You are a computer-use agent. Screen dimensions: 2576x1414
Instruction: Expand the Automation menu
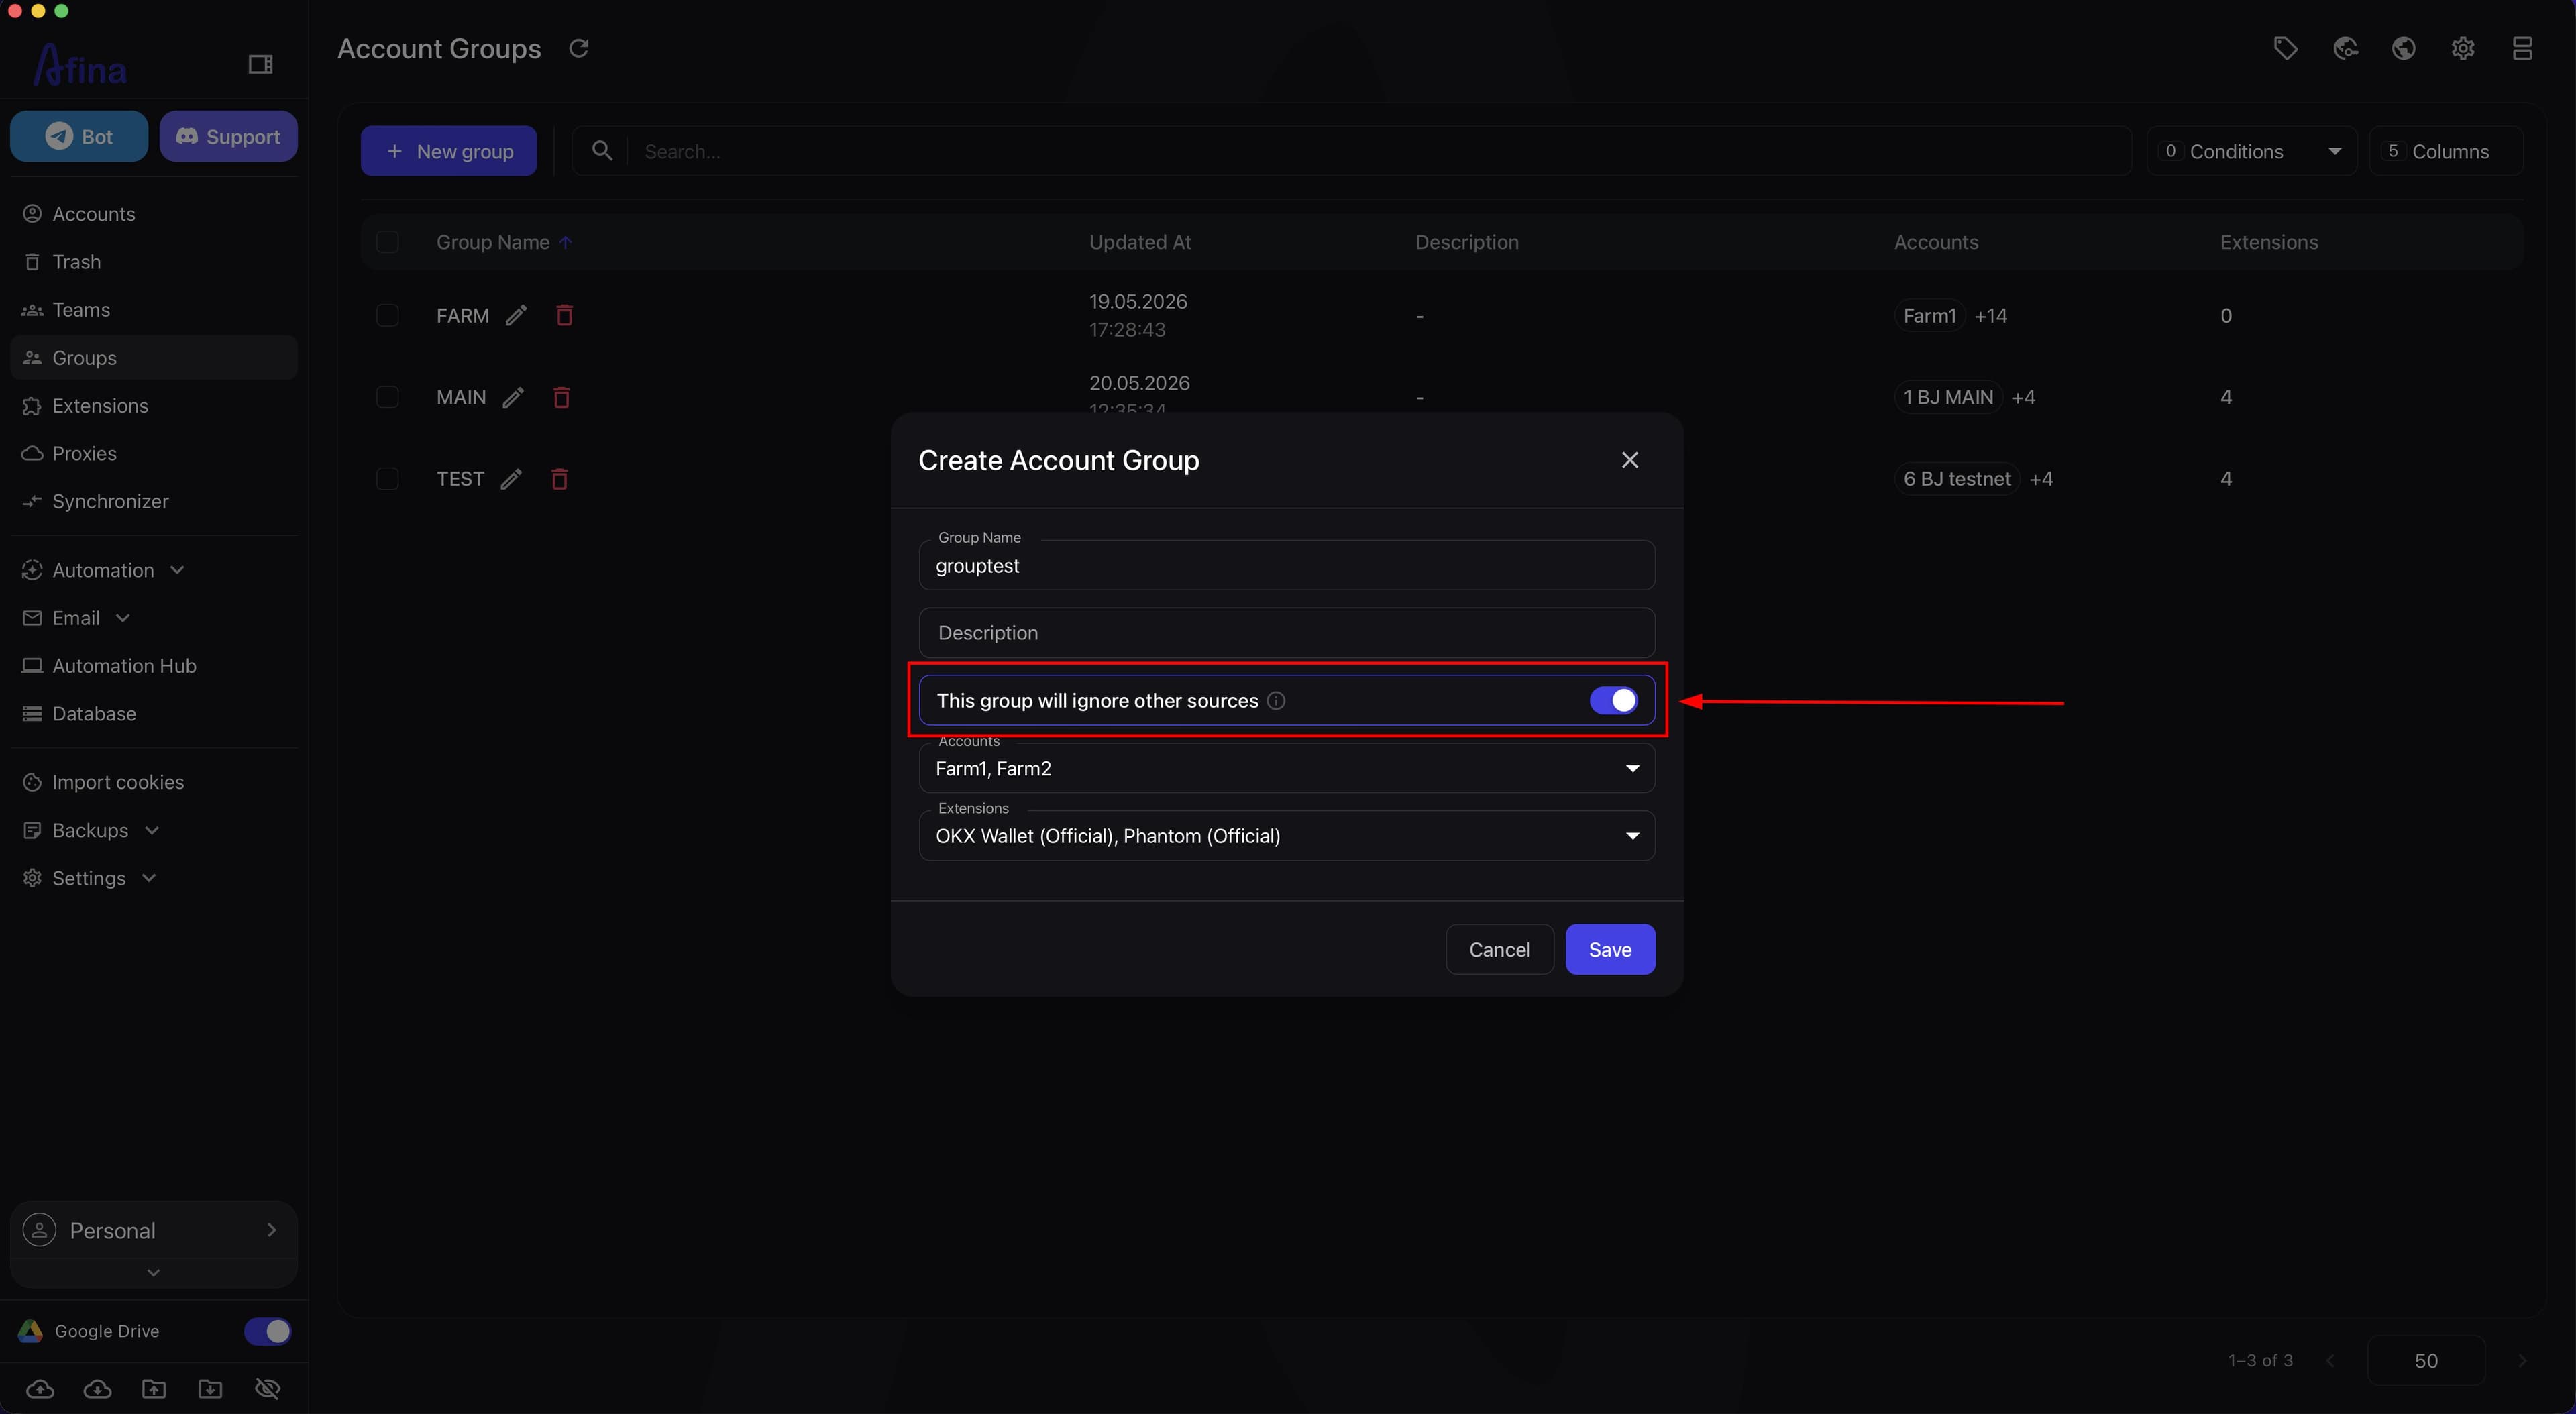(x=103, y=570)
